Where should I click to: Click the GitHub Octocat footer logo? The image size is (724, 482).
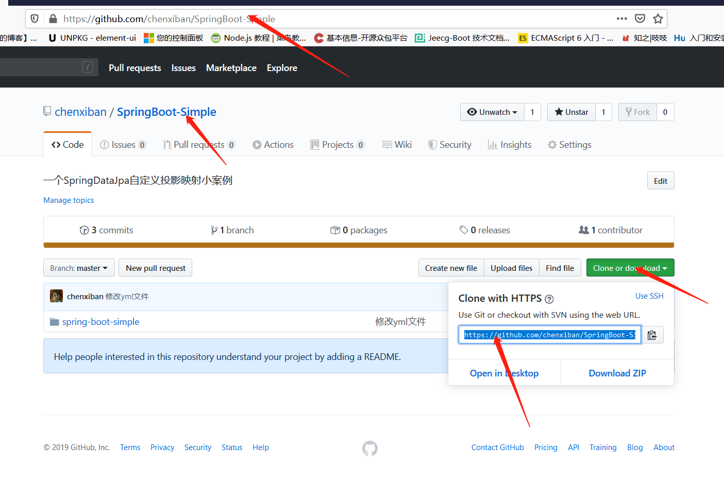(x=370, y=448)
